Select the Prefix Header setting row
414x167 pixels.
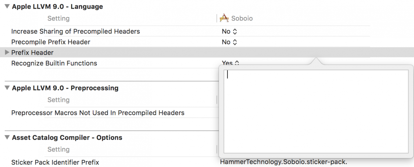pyautogui.click(x=207, y=52)
